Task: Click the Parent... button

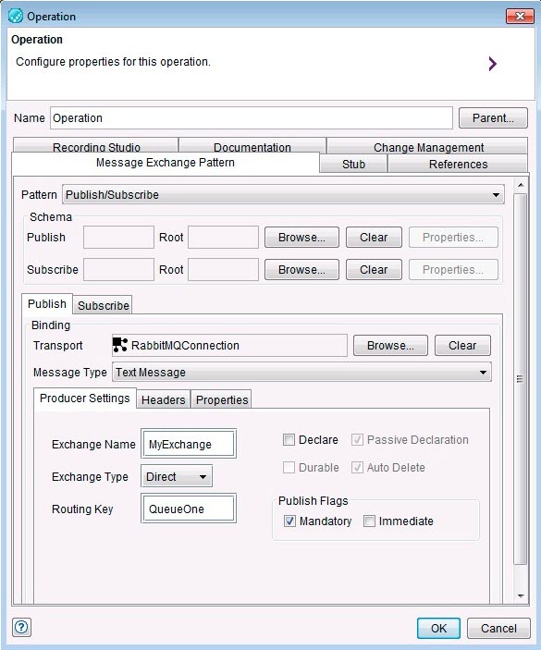Action: (x=493, y=118)
